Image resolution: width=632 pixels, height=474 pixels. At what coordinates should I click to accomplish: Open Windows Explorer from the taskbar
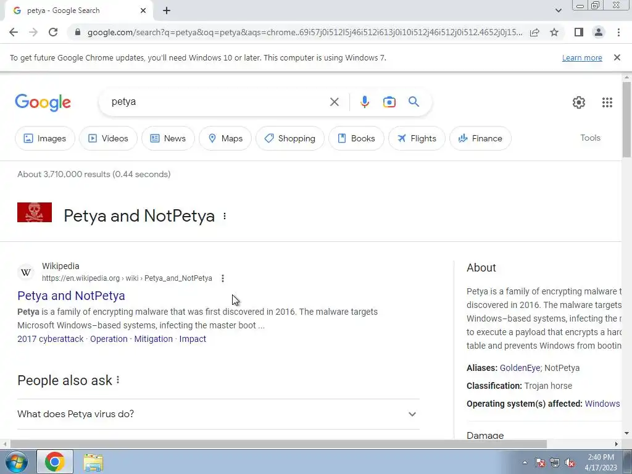pos(94,462)
